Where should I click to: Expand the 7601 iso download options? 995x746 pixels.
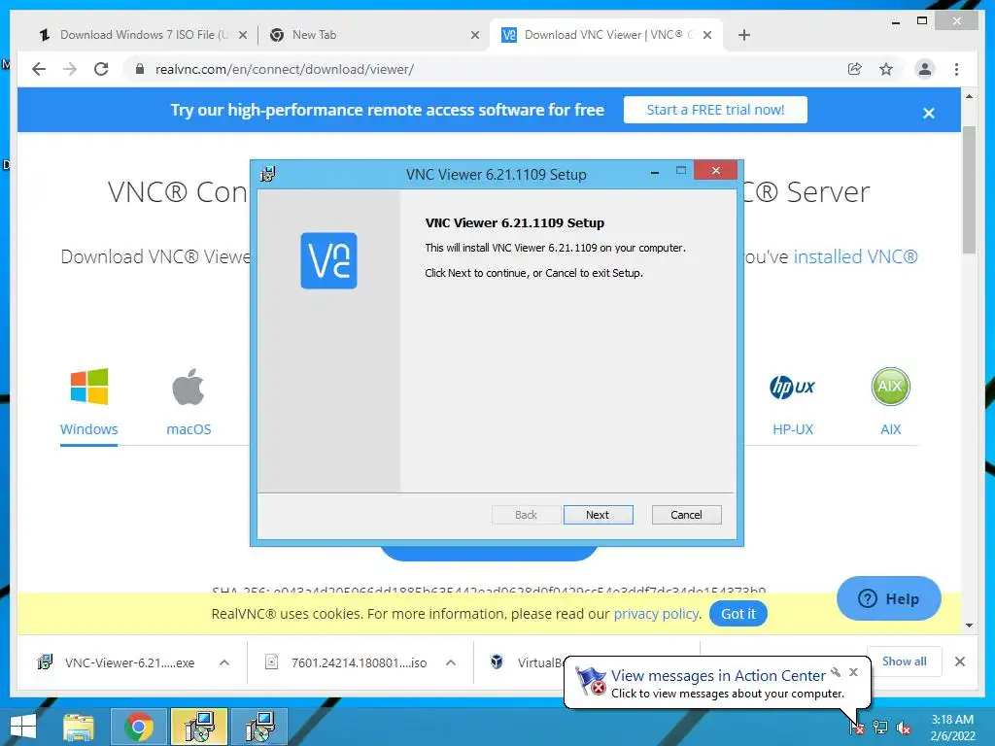point(451,662)
